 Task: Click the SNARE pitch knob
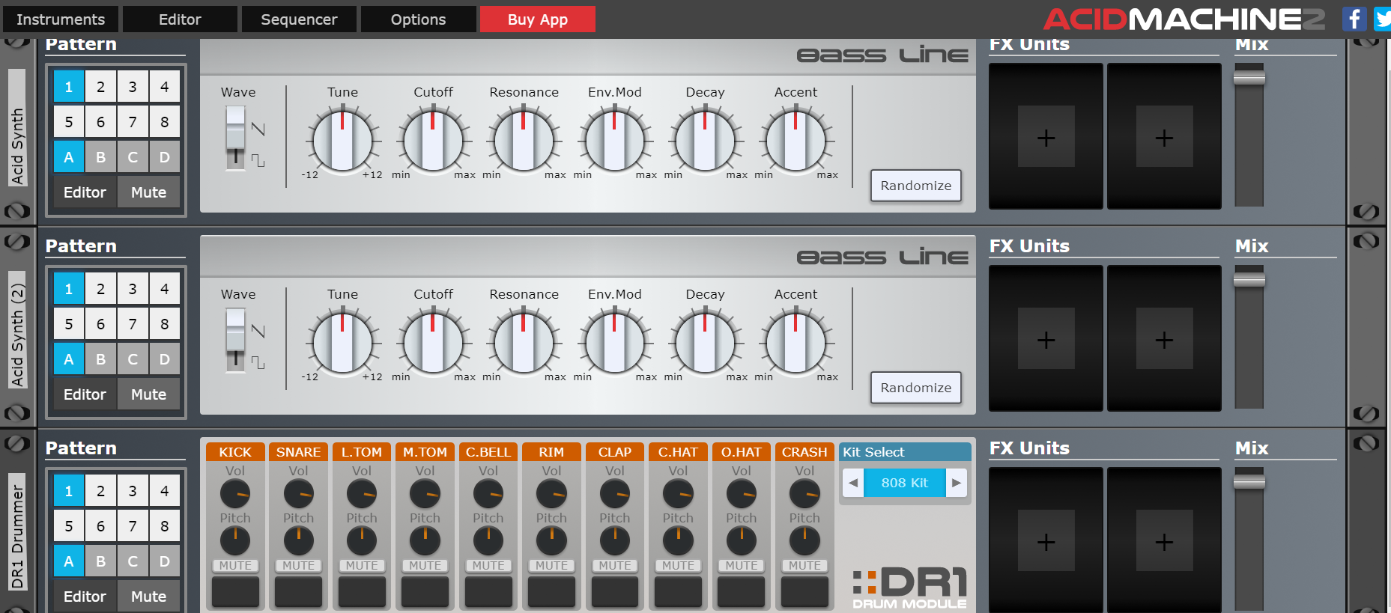click(298, 541)
